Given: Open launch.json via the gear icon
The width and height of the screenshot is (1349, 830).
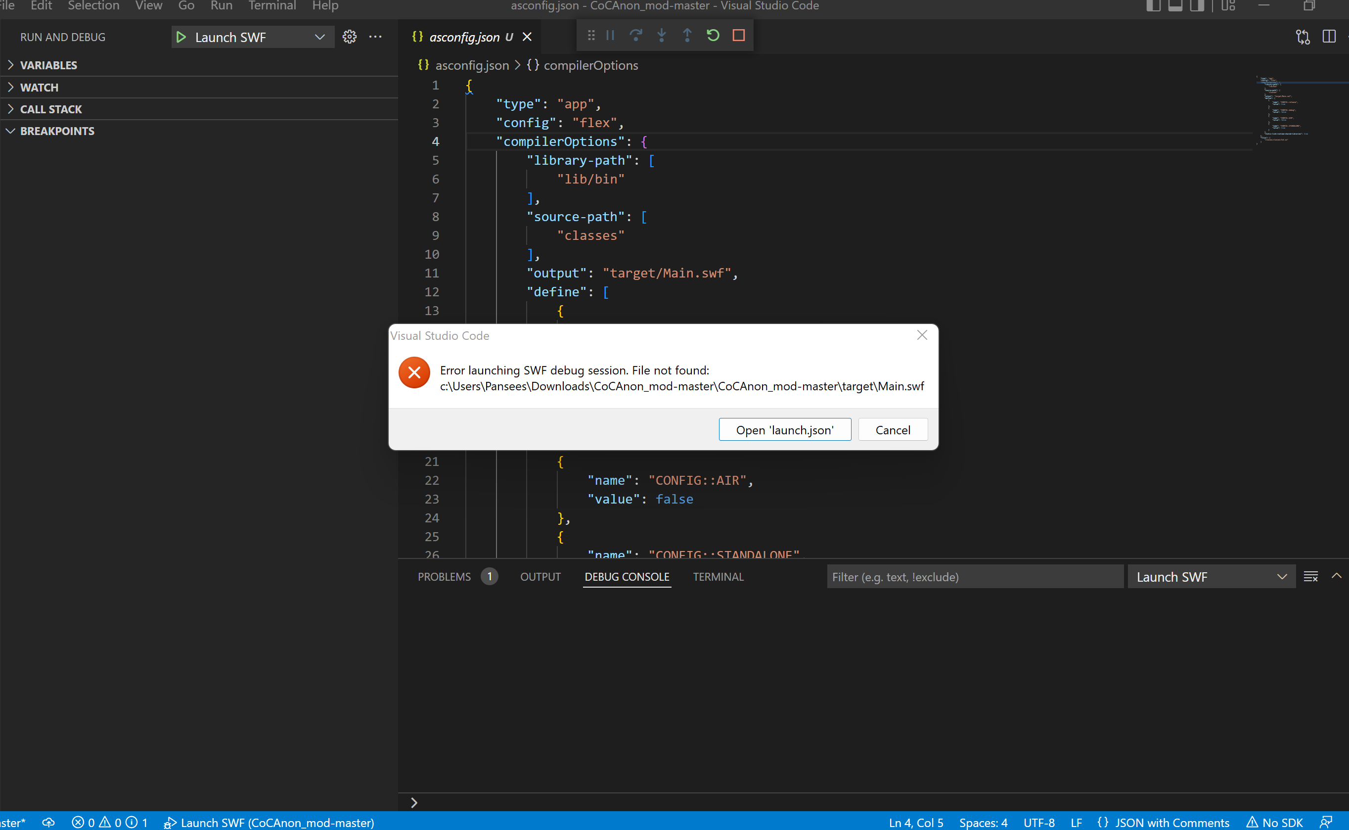Looking at the screenshot, I should [x=350, y=37].
